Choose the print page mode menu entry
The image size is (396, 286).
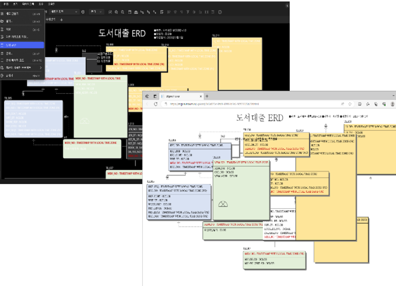(22, 60)
